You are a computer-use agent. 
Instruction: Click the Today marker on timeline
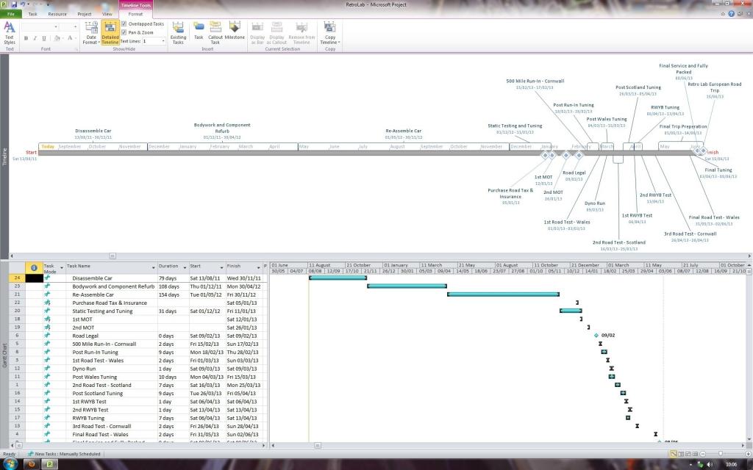tap(48, 146)
